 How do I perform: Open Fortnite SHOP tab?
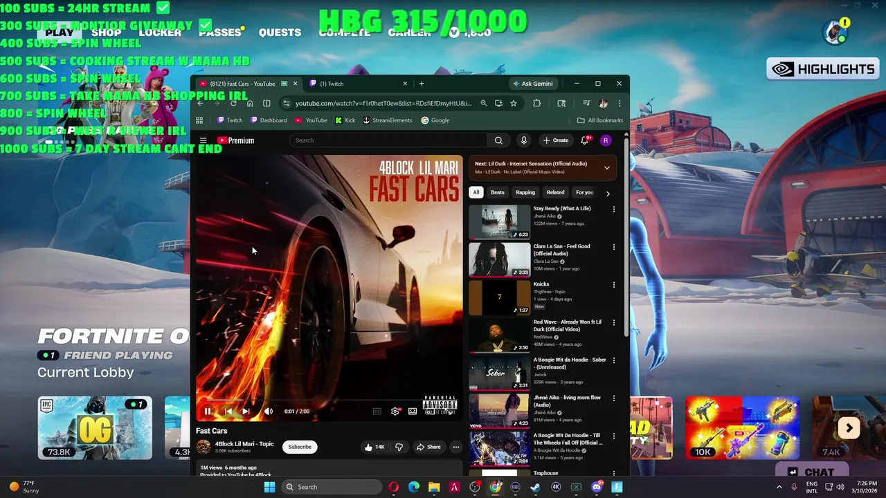(x=106, y=33)
